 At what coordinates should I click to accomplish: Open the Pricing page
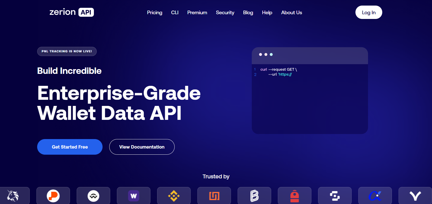(x=155, y=13)
